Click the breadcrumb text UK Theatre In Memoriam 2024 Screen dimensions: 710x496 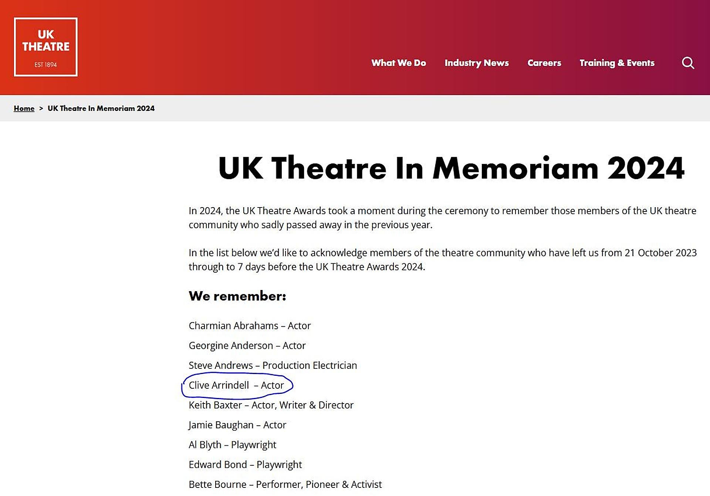(x=101, y=108)
